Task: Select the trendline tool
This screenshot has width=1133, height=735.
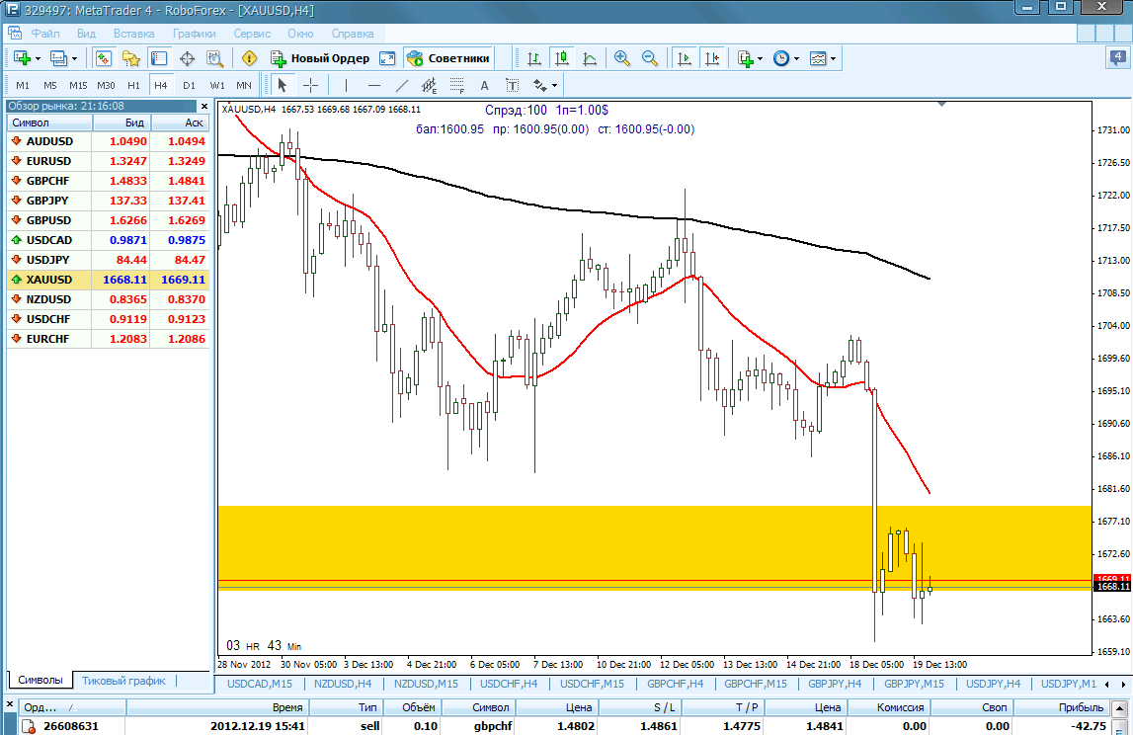Action: pos(402,85)
